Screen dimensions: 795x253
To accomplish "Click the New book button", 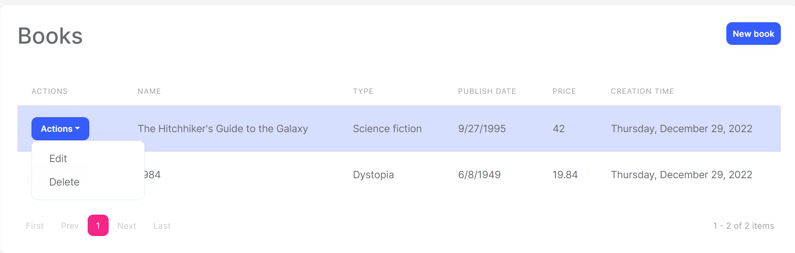I will pos(753,34).
